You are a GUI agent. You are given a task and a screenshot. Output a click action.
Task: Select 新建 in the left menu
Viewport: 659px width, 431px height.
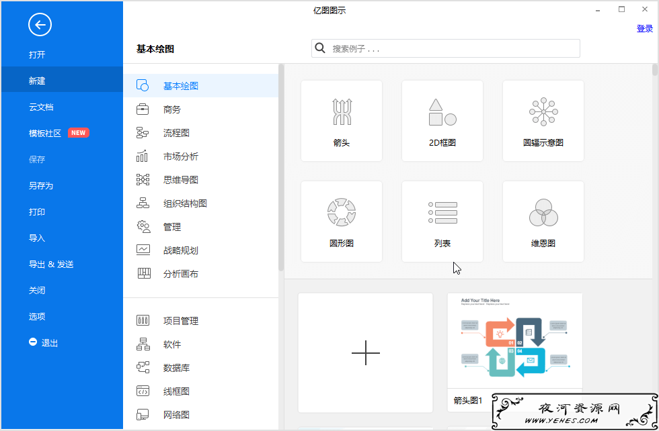tap(37, 81)
